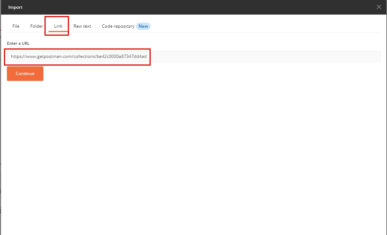Click empty tab bar space right of New
Image resolution: width=387 pixels, height=235 pixels.
(255, 26)
